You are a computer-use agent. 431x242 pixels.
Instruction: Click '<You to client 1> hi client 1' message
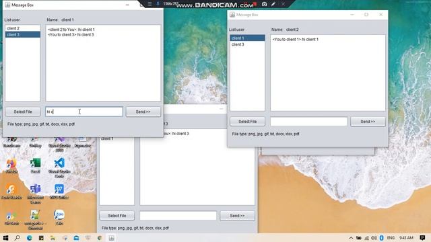coord(296,39)
